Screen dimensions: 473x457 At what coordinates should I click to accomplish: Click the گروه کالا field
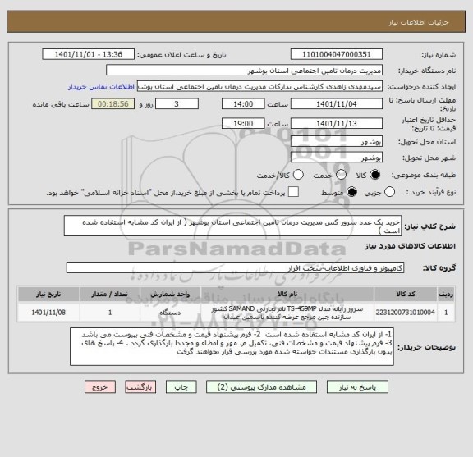(235, 267)
